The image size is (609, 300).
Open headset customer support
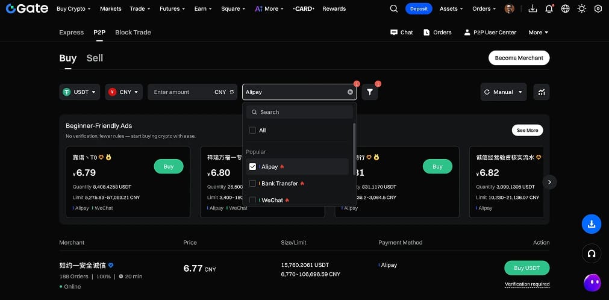coord(592,254)
